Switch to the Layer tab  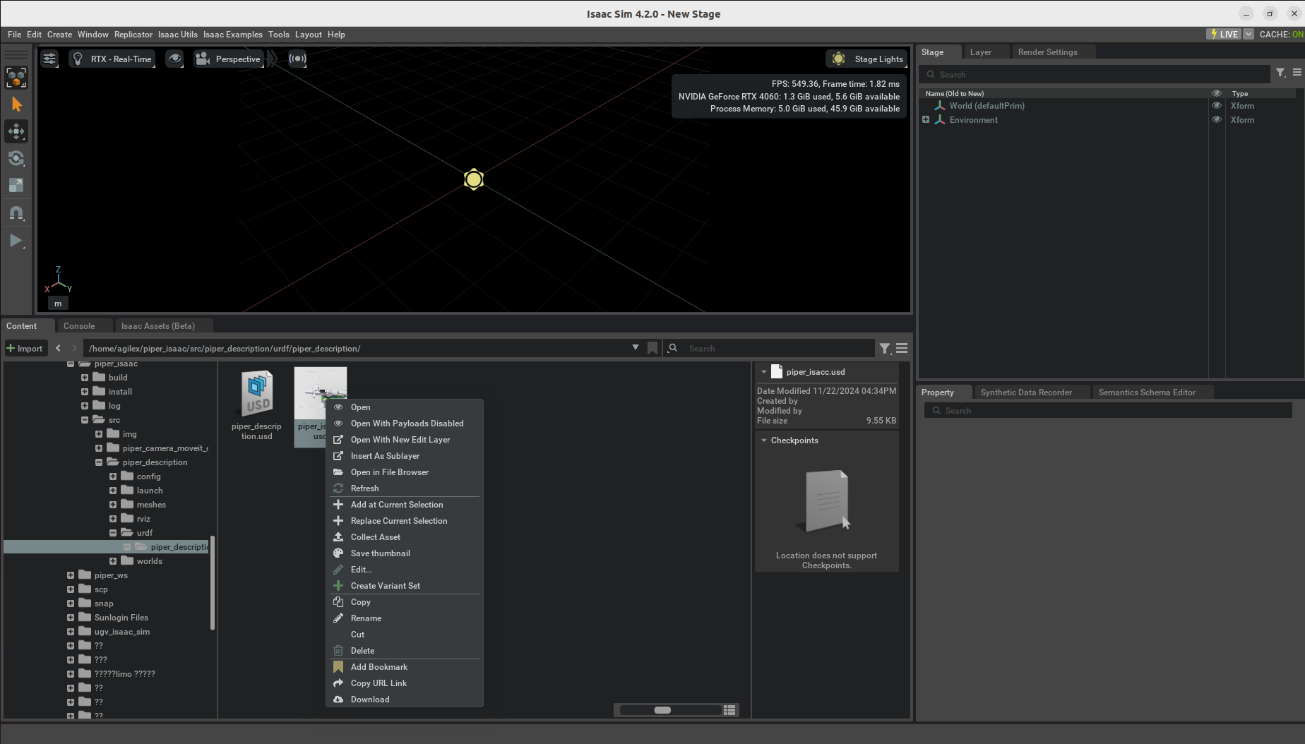pos(980,52)
